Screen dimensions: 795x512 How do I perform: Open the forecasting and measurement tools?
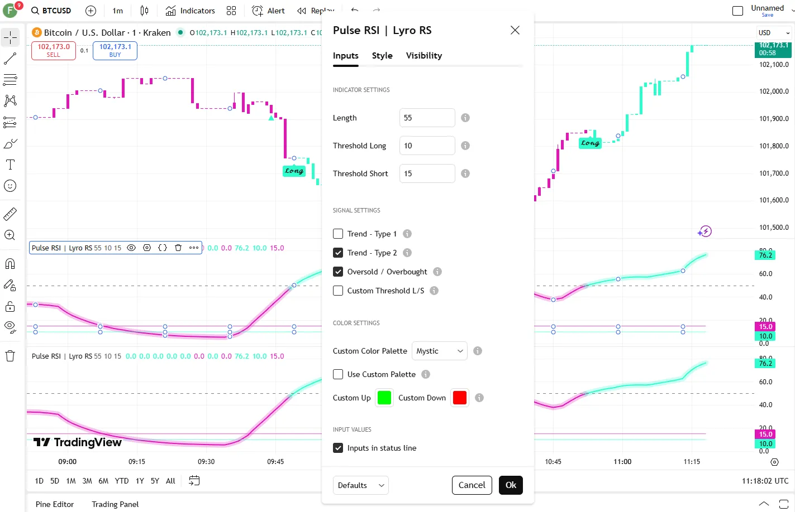point(10,122)
